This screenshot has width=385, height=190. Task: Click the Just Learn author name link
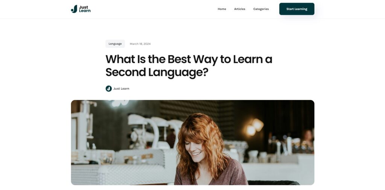coord(121,89)
